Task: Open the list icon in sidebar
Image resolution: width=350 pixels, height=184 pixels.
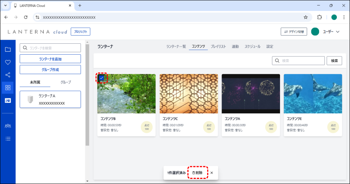Action: [8, 138]
